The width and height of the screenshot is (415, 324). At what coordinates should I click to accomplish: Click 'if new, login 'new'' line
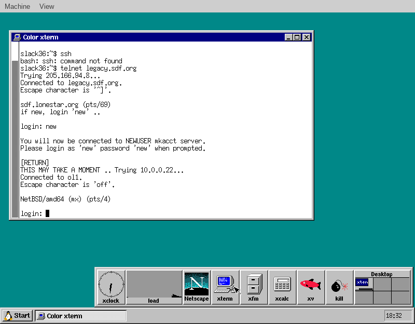pos(60,112)
